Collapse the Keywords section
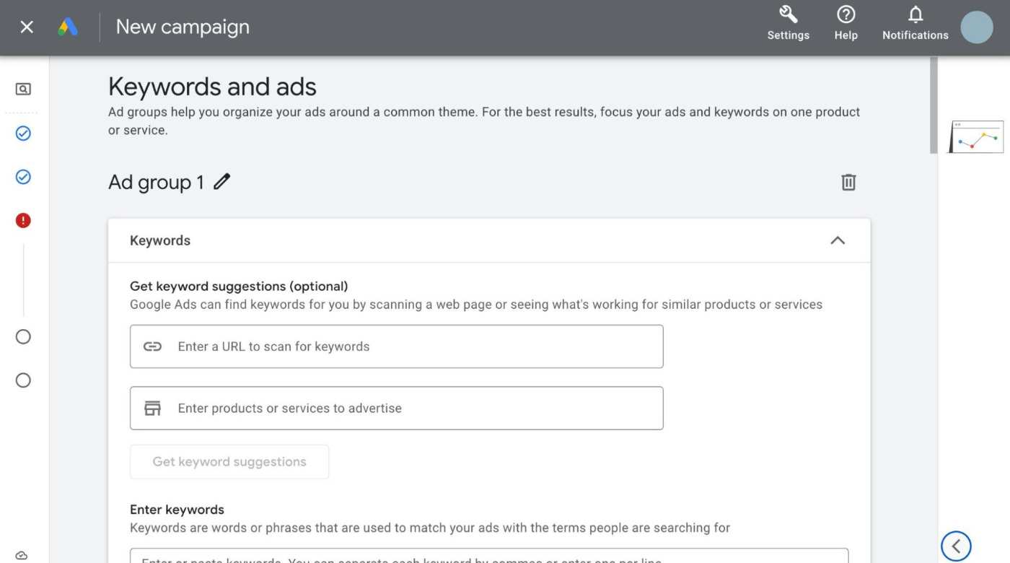 pyautogui.click(x=837, y=240)
